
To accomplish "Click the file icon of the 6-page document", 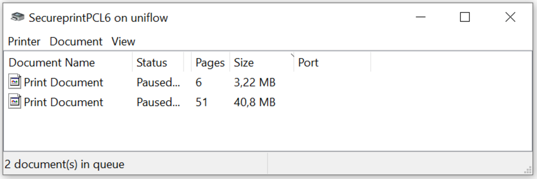I will click(15, 82).
